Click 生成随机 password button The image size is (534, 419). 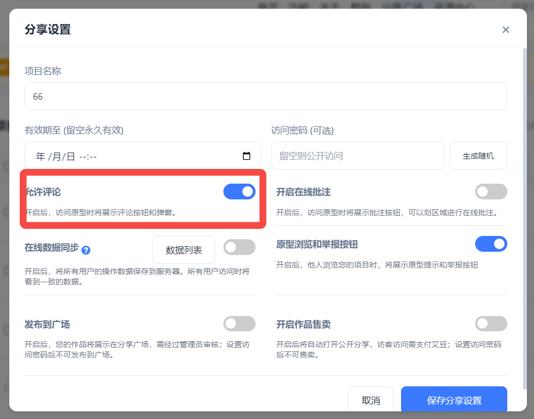click(x=478, y=156)
